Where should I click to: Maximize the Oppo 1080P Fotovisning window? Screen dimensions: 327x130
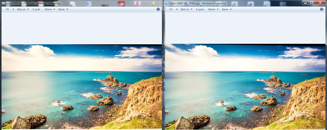312,2
